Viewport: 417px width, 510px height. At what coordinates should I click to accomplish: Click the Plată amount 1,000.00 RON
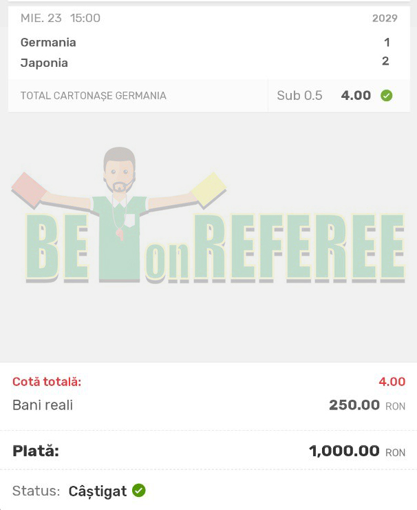(357, 451)
